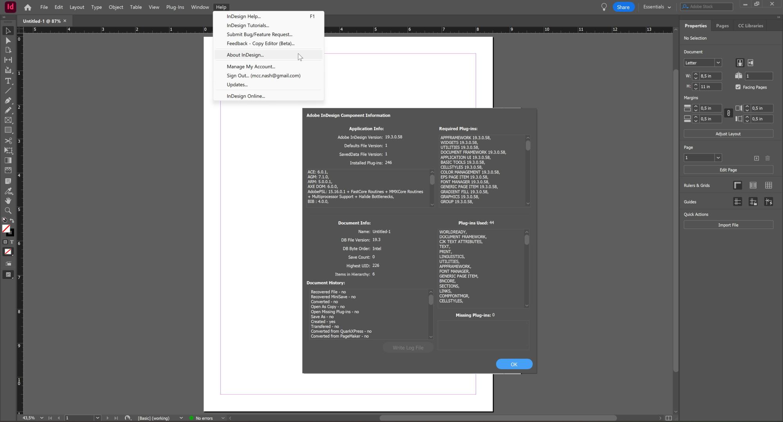783x422 pixels.
Task: Click the fill color swatch in the toolbar
Action: pos(6,228)
